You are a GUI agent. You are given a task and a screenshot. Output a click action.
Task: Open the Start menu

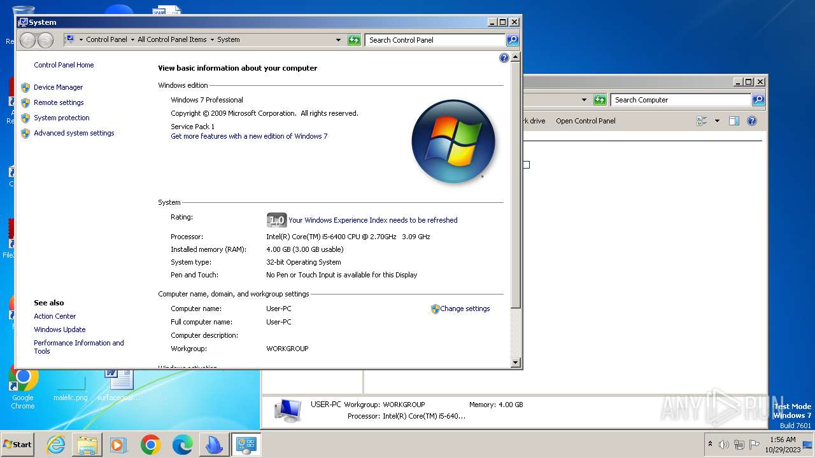pos(18,445)
